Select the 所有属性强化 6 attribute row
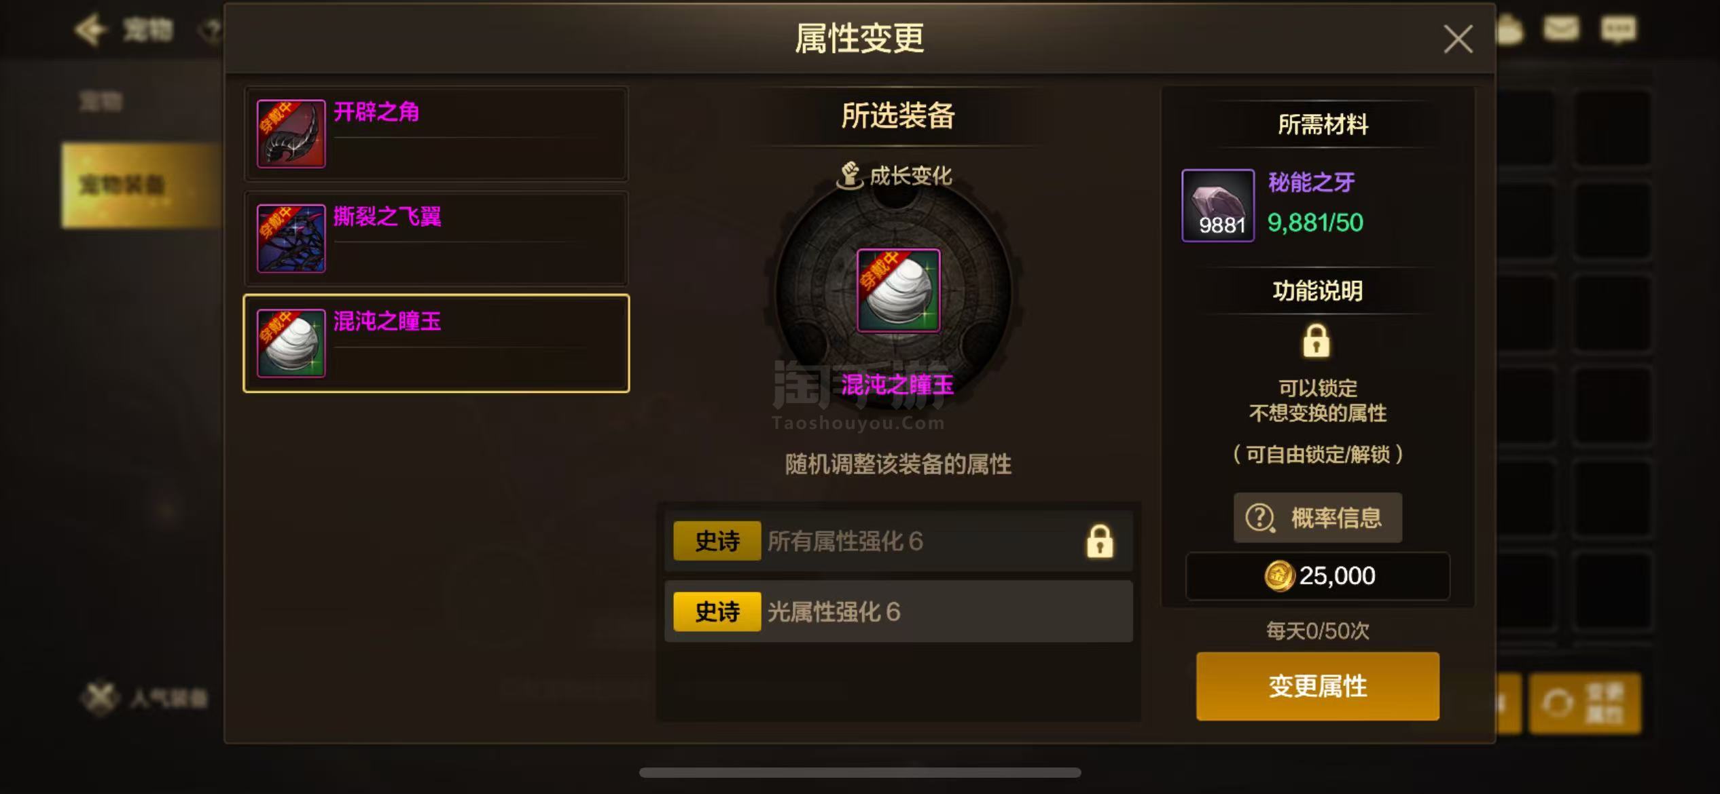The height and width of the screenshot is (794, 1720). point(898,541)
